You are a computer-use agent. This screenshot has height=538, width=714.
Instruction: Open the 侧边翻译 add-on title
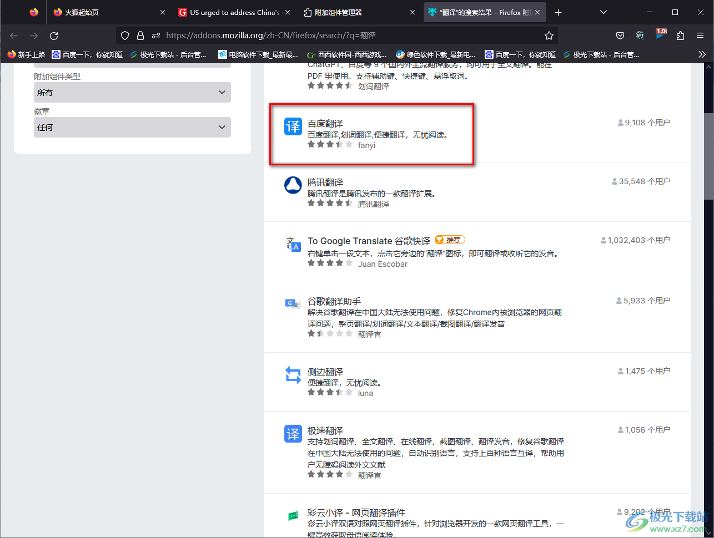coord(326,372)
